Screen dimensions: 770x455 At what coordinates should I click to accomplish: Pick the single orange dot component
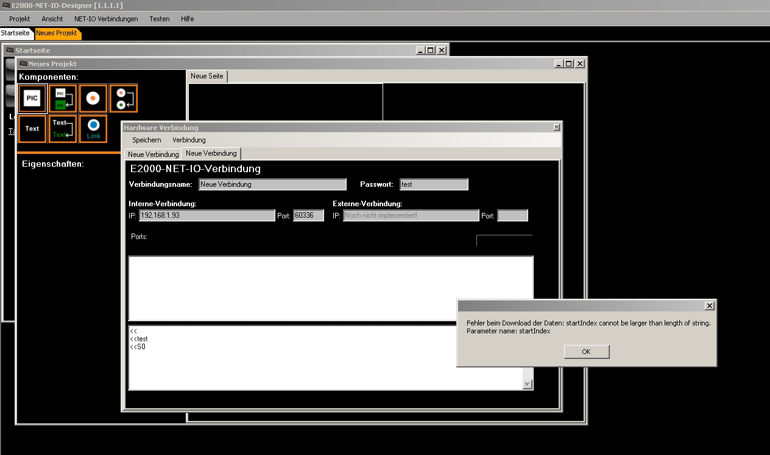(93, 99)
